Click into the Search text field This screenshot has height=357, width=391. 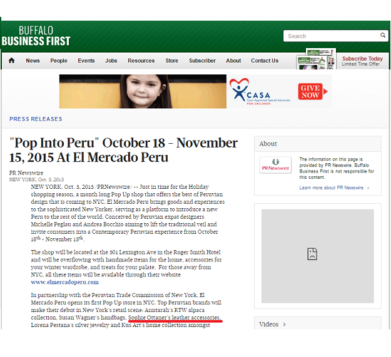click(x=328, y=36)
